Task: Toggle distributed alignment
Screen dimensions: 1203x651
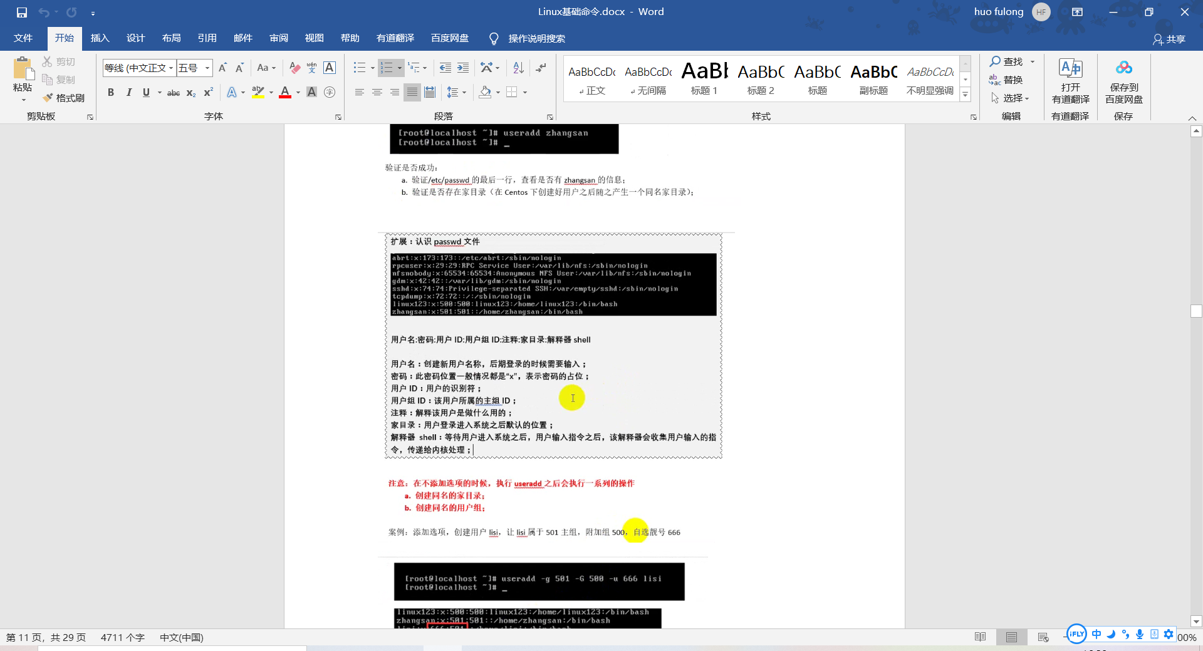Action: (x=430, y=93)
